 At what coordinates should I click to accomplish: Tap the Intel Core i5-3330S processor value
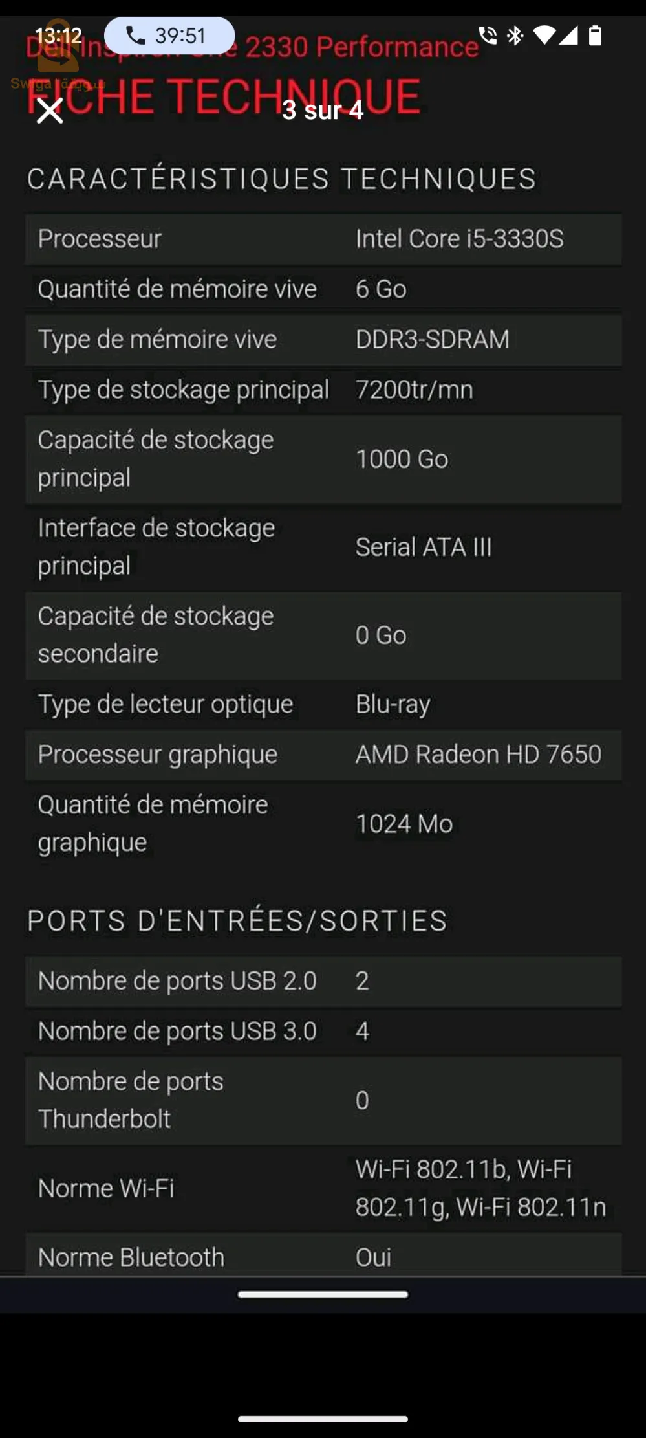[459, 239]
